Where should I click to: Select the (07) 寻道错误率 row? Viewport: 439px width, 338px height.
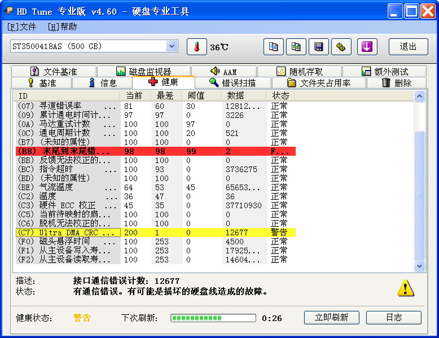tap(156, 106)
